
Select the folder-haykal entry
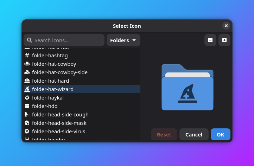(x=82, y=97)
